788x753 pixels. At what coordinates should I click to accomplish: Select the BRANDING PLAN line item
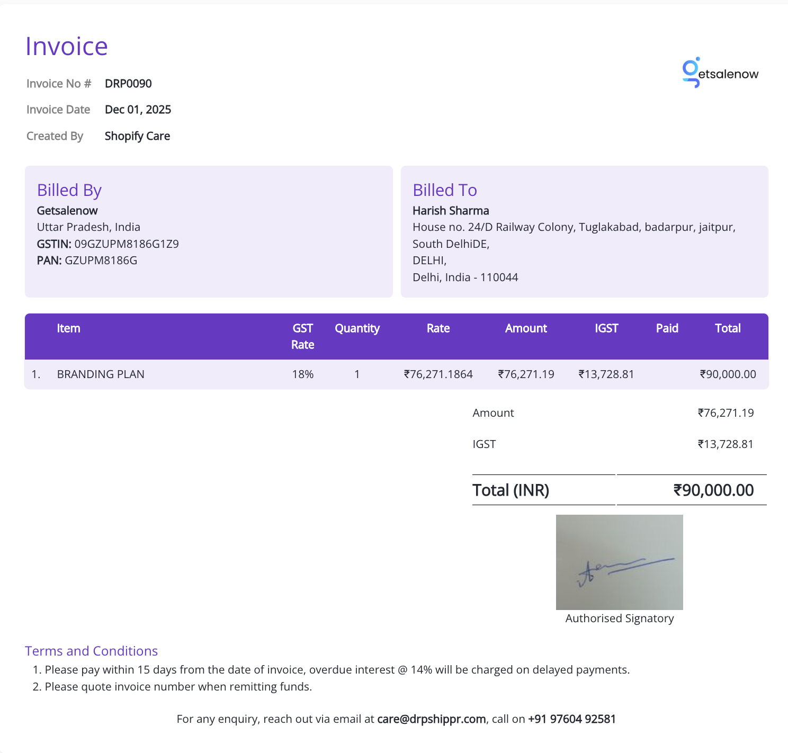[x=101, y=374]
